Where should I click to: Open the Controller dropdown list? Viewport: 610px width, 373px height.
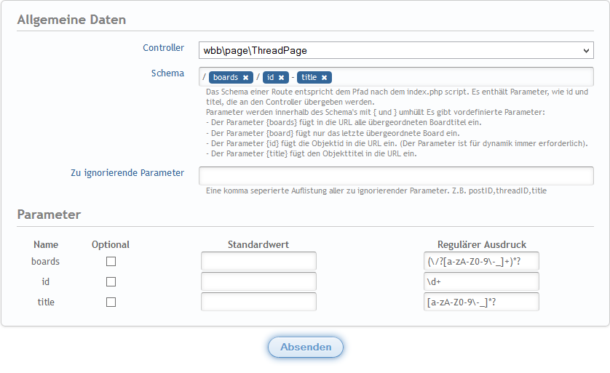click(396, 51)
